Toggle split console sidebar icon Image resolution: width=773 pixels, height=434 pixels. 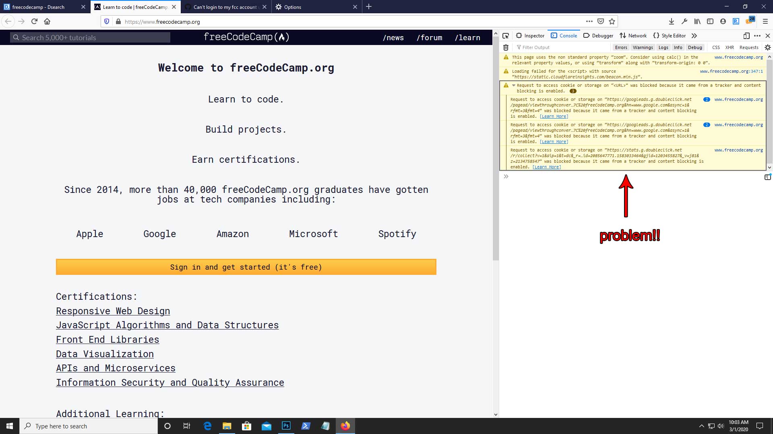click(767, 177)
